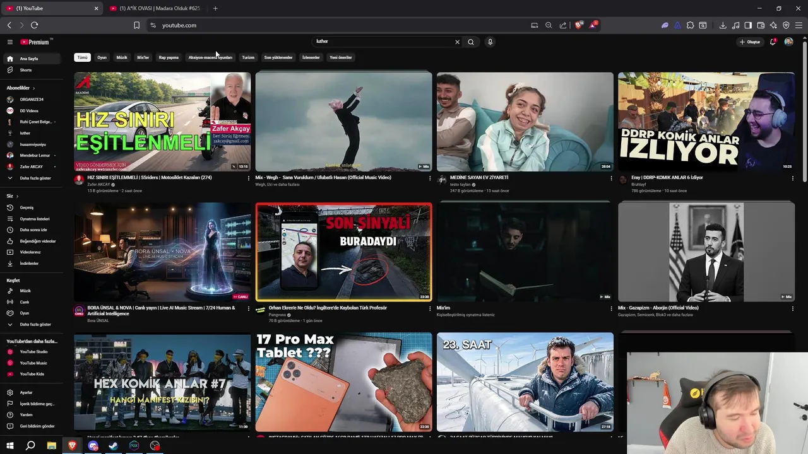Toggle the browser sidebar panel icon

click(x=748, y=25)
